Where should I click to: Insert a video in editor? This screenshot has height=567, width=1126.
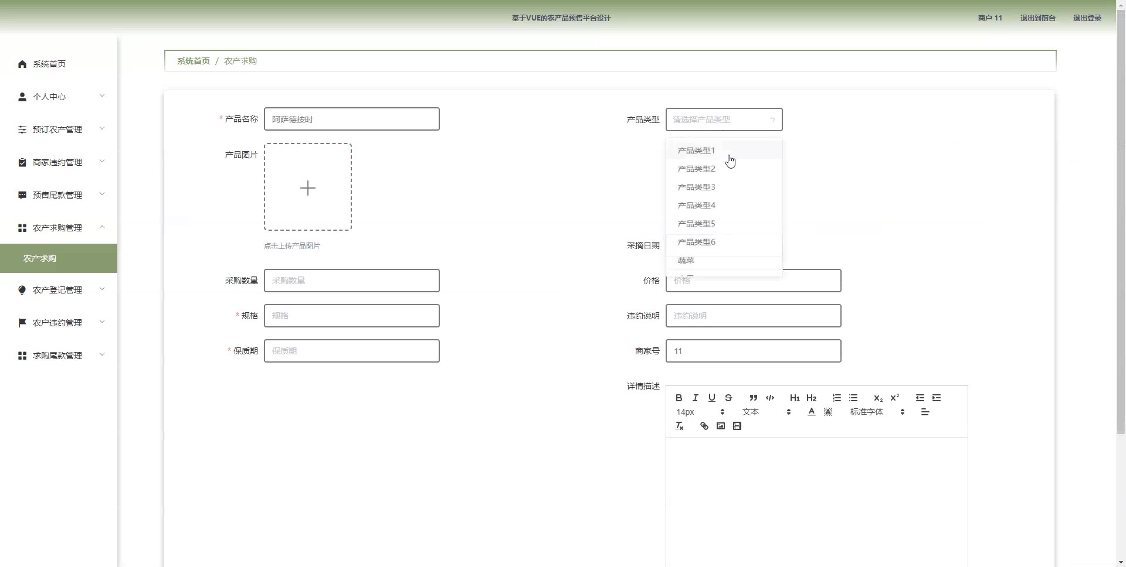tap(737, 426)
